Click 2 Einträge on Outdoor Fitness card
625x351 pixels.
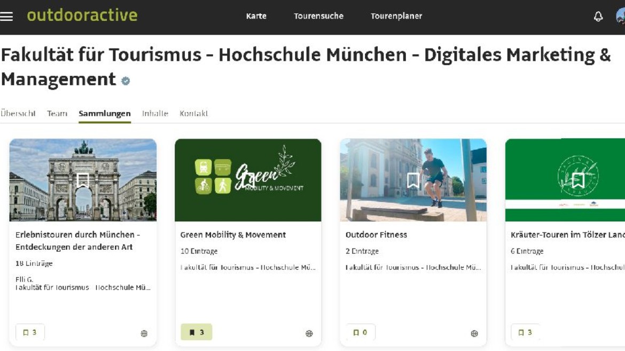362,251
